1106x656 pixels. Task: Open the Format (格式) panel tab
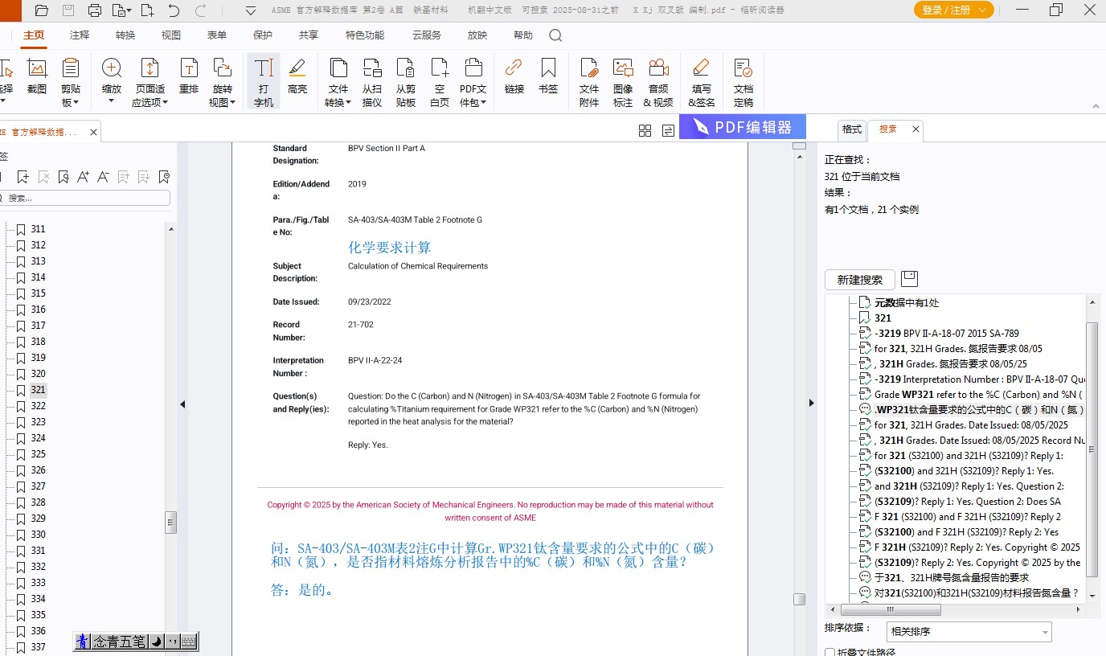(851, 129)
